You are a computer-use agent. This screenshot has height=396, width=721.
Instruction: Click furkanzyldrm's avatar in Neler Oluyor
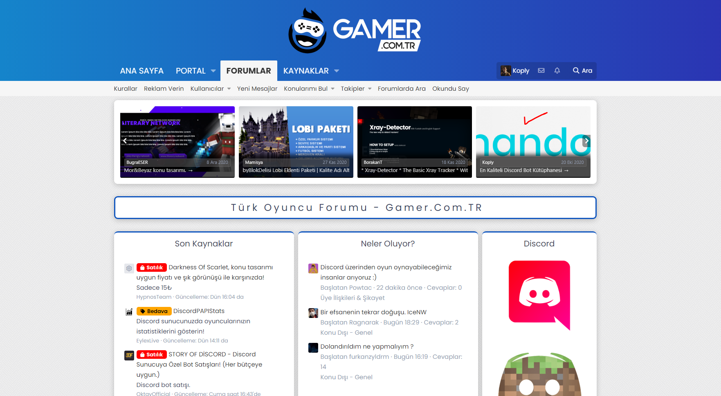pyautogui.click(x=313, y=347)
